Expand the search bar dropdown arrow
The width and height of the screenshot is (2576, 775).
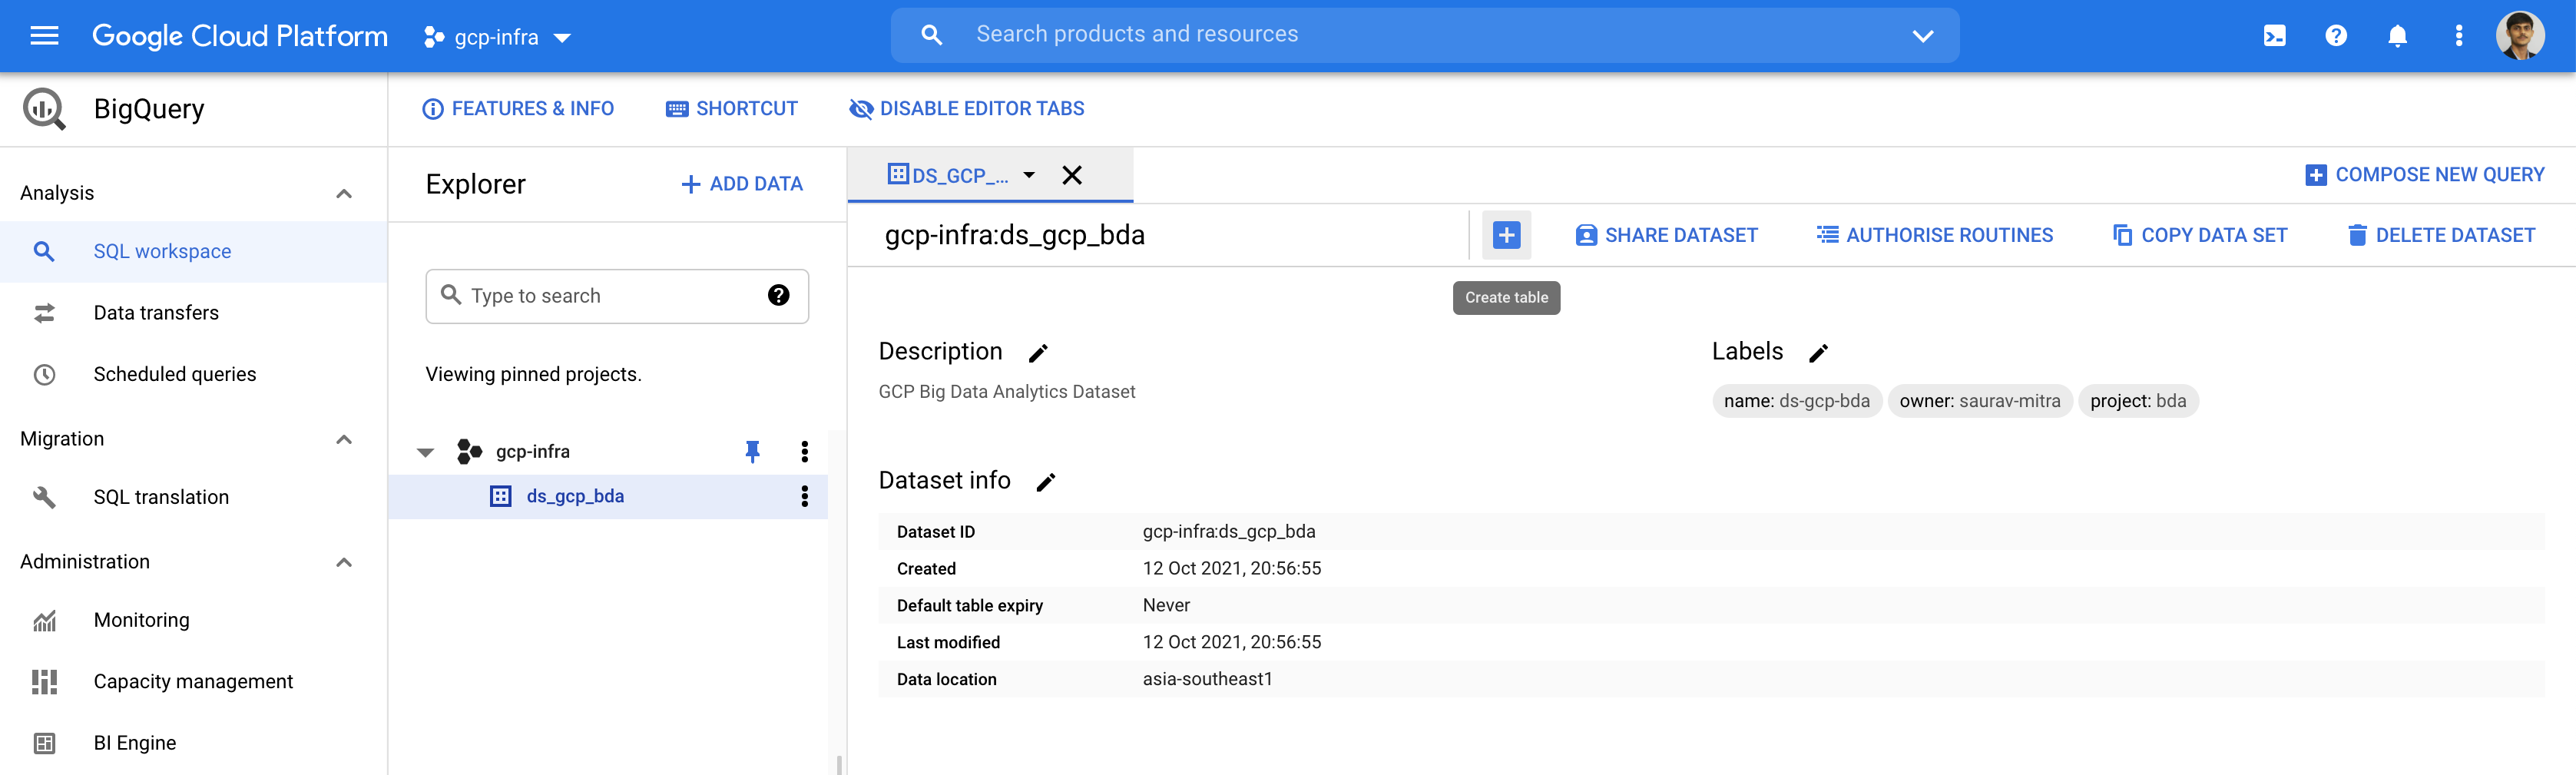pyautogui.click(x=1922, y=36)
